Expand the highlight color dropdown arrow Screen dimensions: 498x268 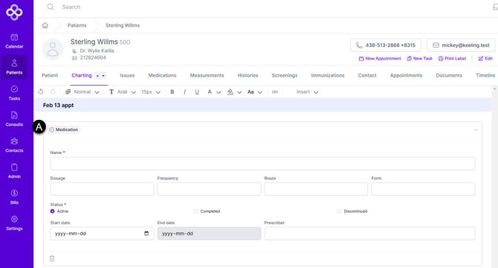pos(239,92)
